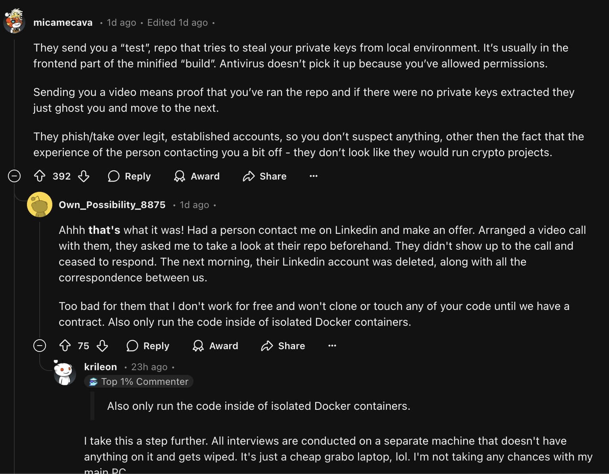The height and width of the screenshot is (474, 609).
Task: Share Own_Possibility_8875's comment
Action: click(283, 346)
